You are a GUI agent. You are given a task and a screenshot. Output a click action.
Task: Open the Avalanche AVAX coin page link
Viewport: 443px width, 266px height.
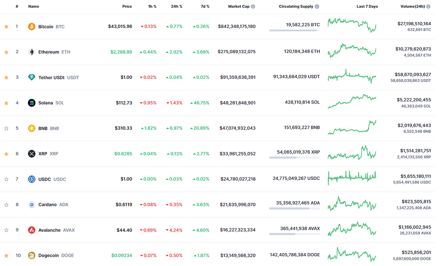(x=57, y=230)
